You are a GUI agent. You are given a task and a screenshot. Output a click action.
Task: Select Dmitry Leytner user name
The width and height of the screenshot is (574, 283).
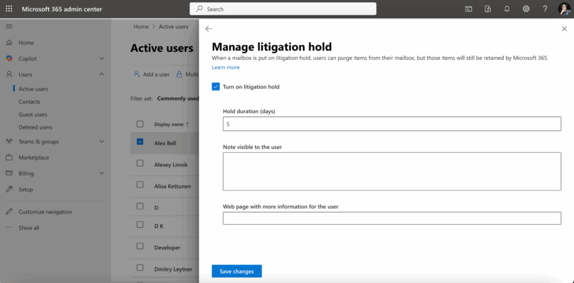pyautogui.click(x=173, y=270)
